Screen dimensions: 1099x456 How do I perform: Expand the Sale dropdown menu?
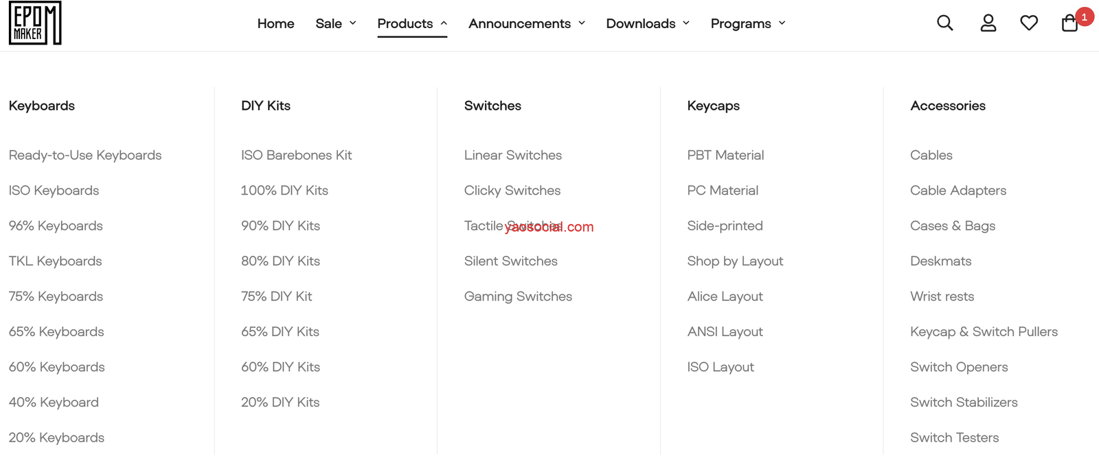click(x=335, y=23)
